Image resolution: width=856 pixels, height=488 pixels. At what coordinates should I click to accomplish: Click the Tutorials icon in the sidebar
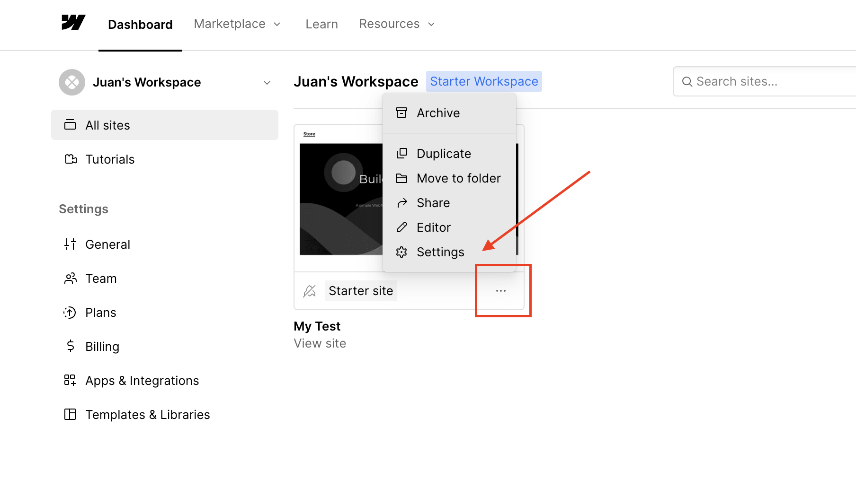pos(70,159)
